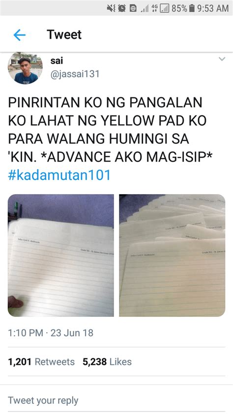This screenshot has height=415, width=233.
Task: Open the tweet options chevron menu
Action: click(222, 59)
